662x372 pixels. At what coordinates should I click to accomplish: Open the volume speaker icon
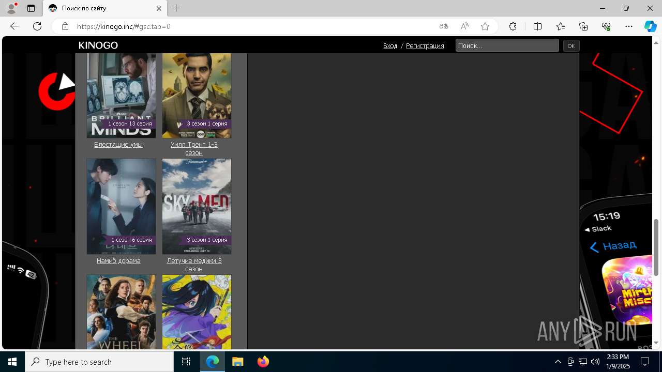[595, 362]
